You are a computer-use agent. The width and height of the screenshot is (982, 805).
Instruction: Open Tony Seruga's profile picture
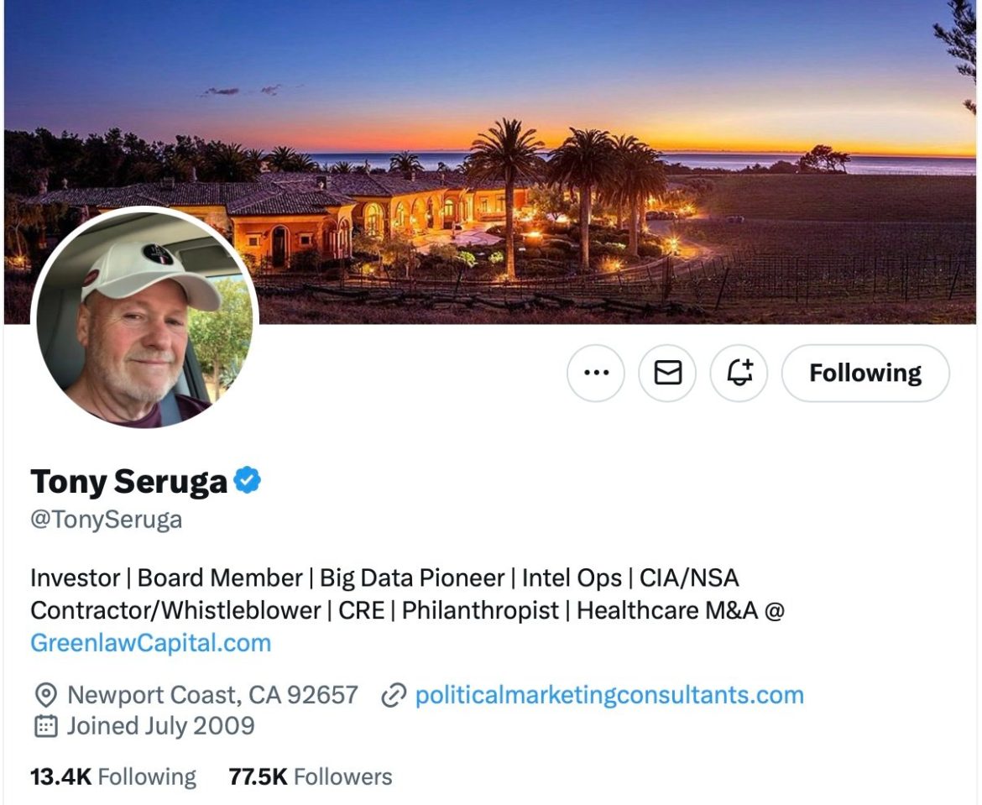click(x=145, y=319)
